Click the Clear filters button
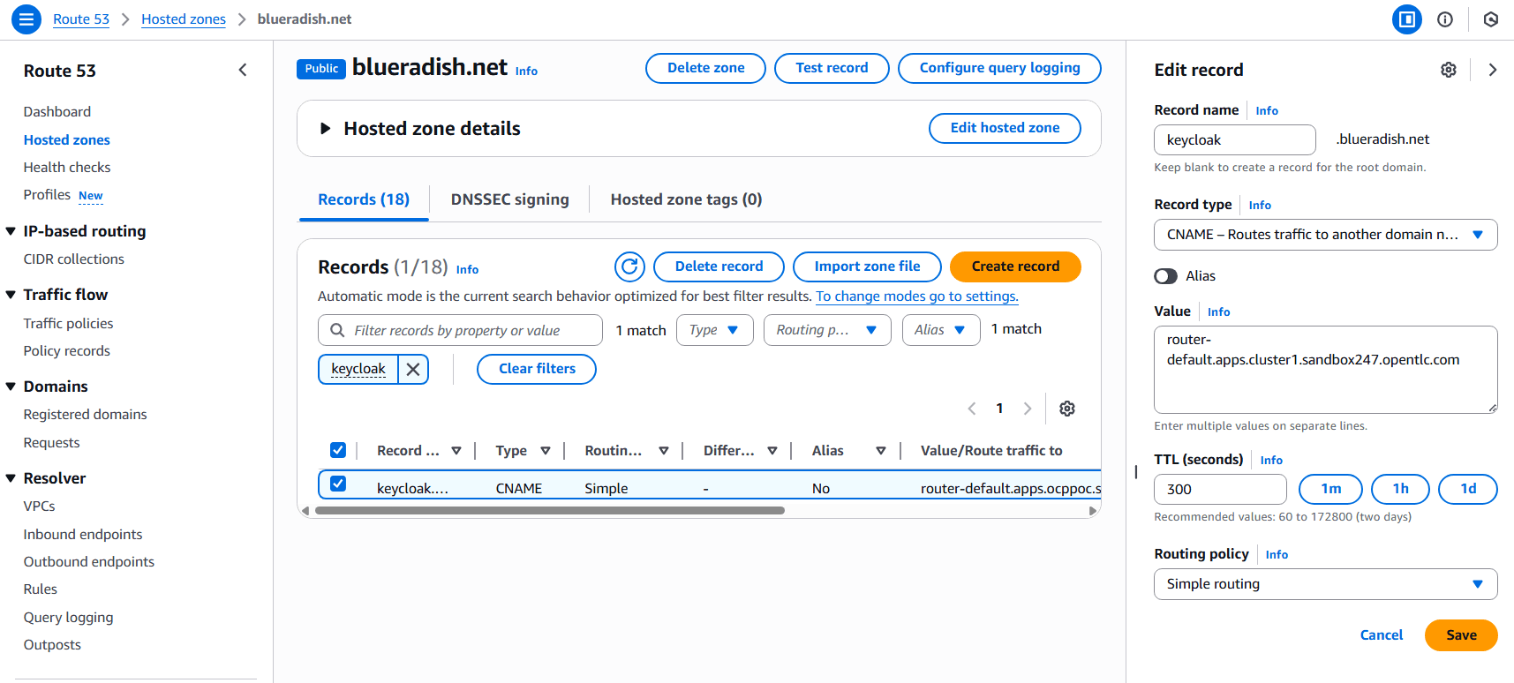The width and height of the screenshot is (1514, 683). [x=537, y=369]
